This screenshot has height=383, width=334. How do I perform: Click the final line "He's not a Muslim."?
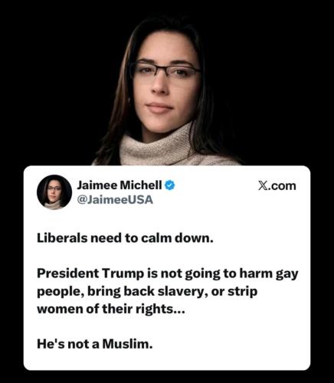coord(95,344)
